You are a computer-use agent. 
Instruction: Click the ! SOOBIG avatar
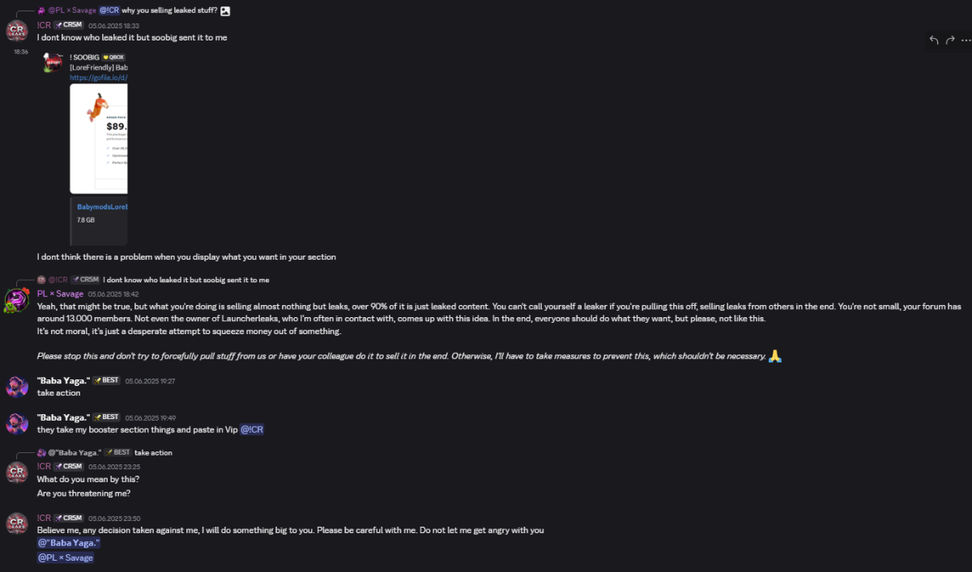pos(53,62)
